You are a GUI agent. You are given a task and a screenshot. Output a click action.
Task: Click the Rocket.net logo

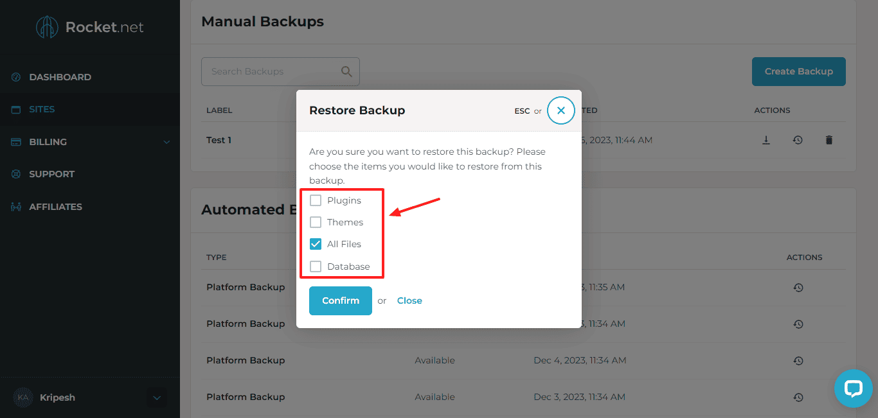[89, 27]
